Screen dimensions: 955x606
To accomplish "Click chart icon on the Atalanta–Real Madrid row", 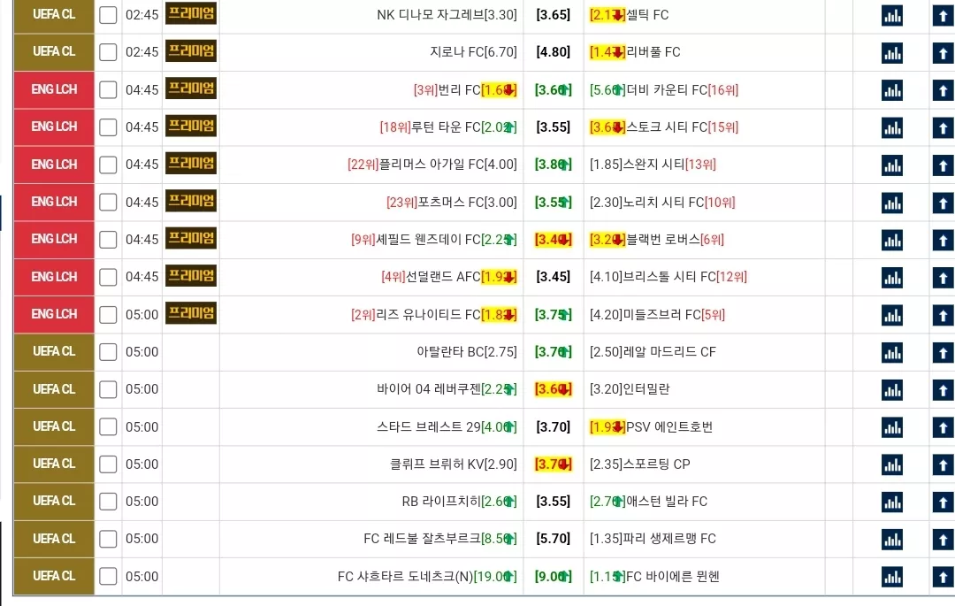I will pyautogui.click(x=892, y=353).
